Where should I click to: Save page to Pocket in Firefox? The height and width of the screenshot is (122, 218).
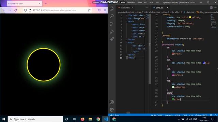99,10
